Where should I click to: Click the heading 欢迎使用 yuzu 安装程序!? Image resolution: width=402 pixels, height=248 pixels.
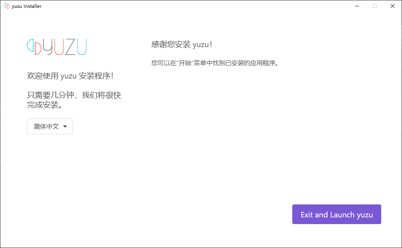[70, 76]
